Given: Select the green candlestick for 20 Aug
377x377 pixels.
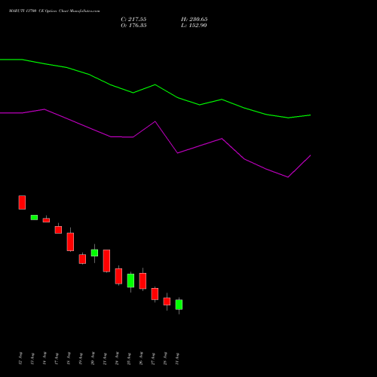Looking at the screenshot, I should click(94, 253).
